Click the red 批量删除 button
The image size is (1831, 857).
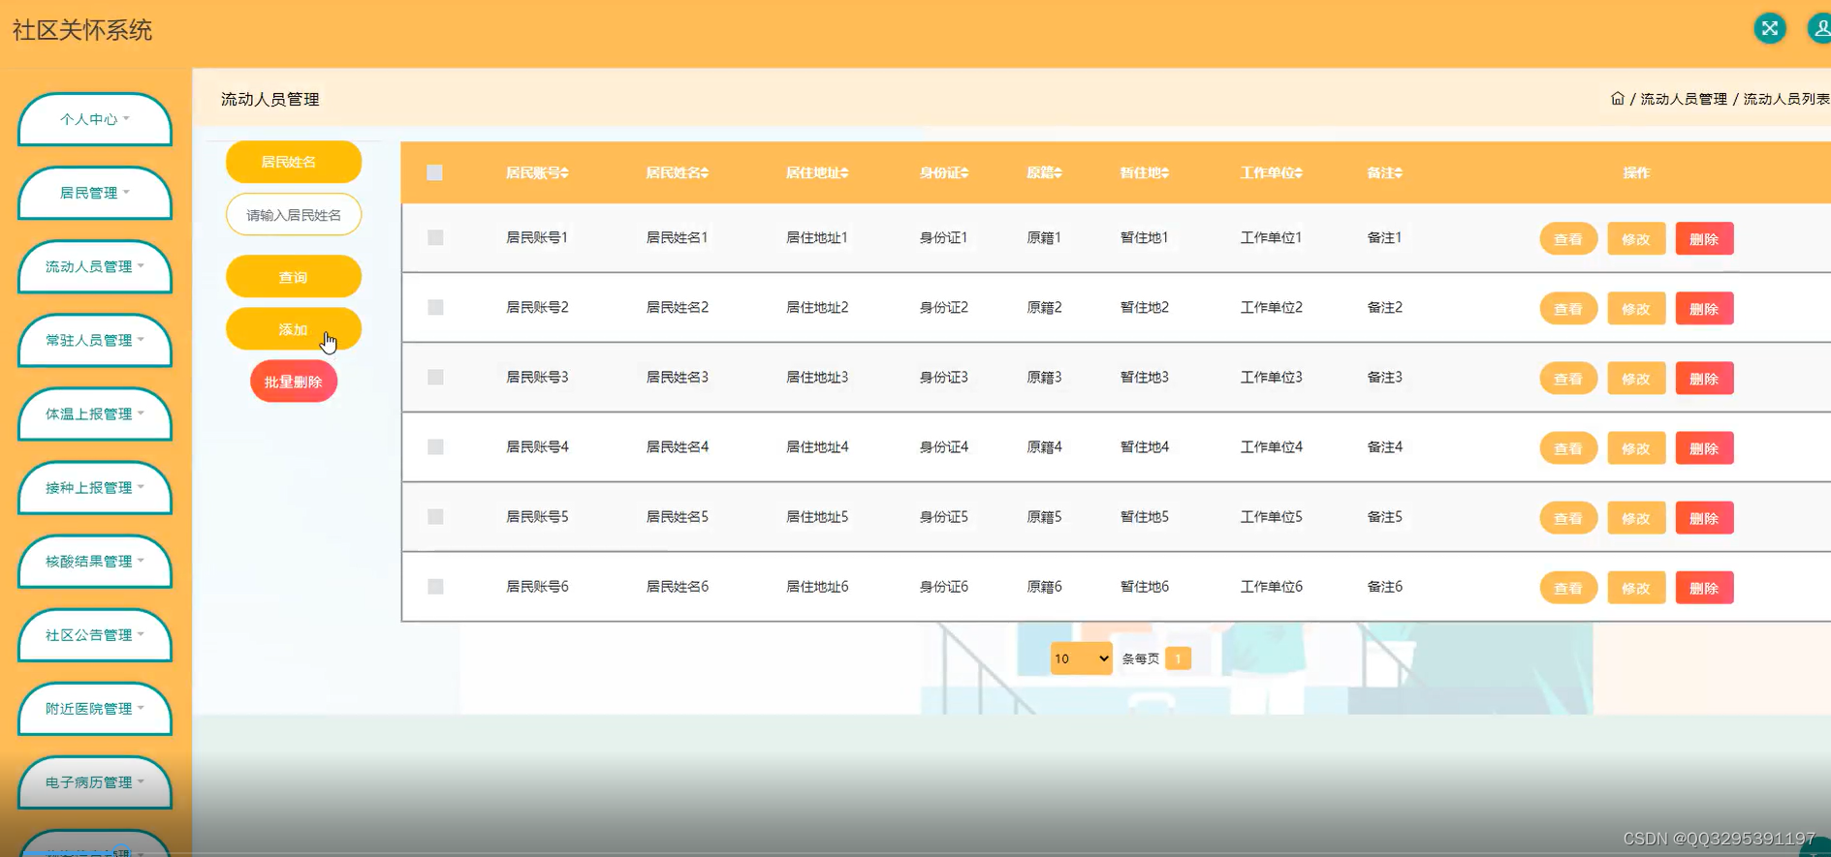click(x=294, y=382)
